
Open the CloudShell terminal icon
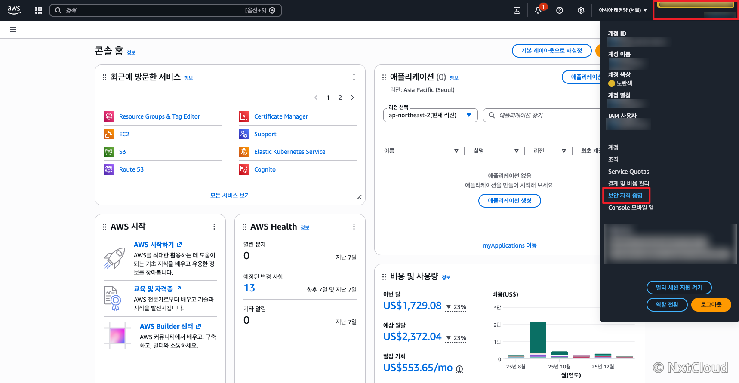click(x=517, y=10)
